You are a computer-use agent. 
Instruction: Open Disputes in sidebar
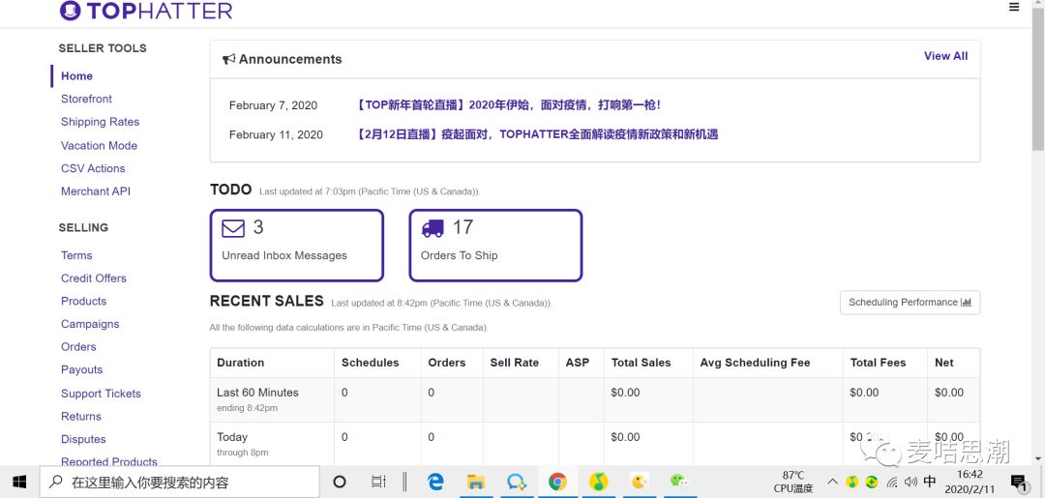click(83, 439)
